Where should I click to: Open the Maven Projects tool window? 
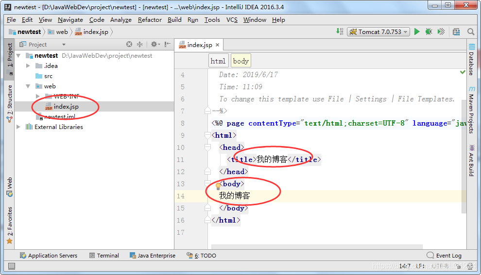[471, 110]
